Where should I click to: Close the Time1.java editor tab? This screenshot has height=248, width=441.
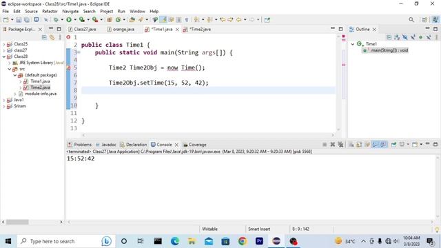pos(177,29)
